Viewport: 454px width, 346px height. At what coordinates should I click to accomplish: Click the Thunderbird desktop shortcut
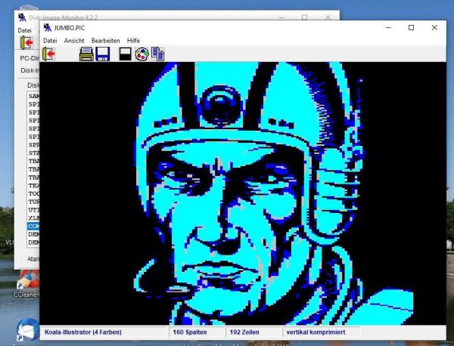pos(27,332)
